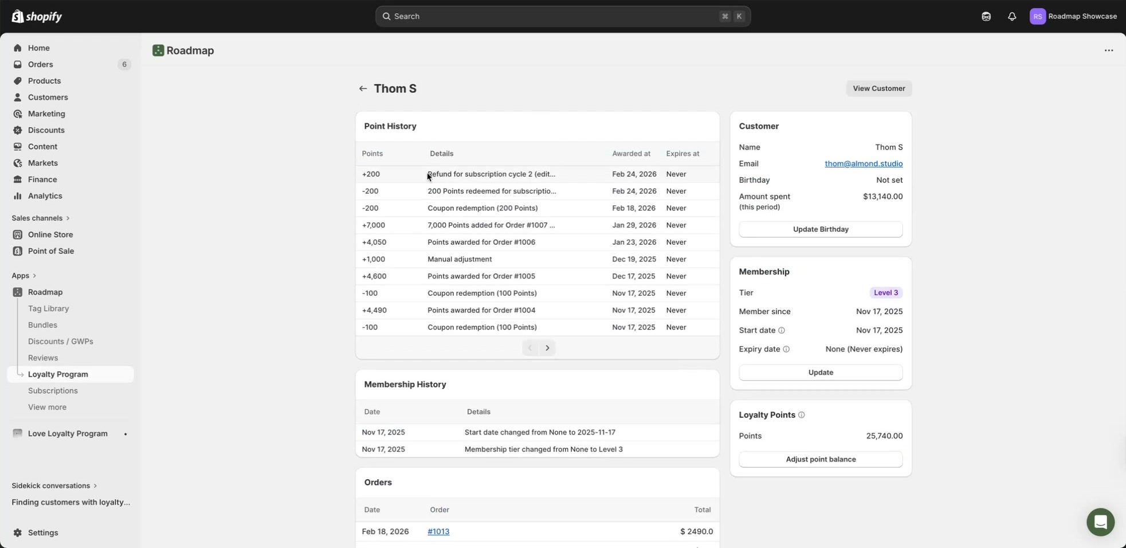Open thom@almond.studio email link
Image resolution: width=1126 pixels, height=548 pixels.
tap(863, 164)
